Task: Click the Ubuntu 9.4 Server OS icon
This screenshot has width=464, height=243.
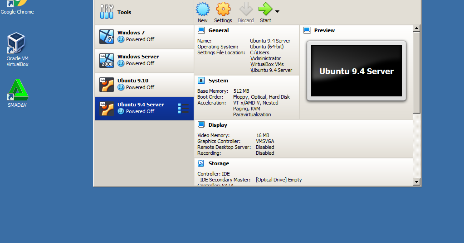Action: click(107, 108)
